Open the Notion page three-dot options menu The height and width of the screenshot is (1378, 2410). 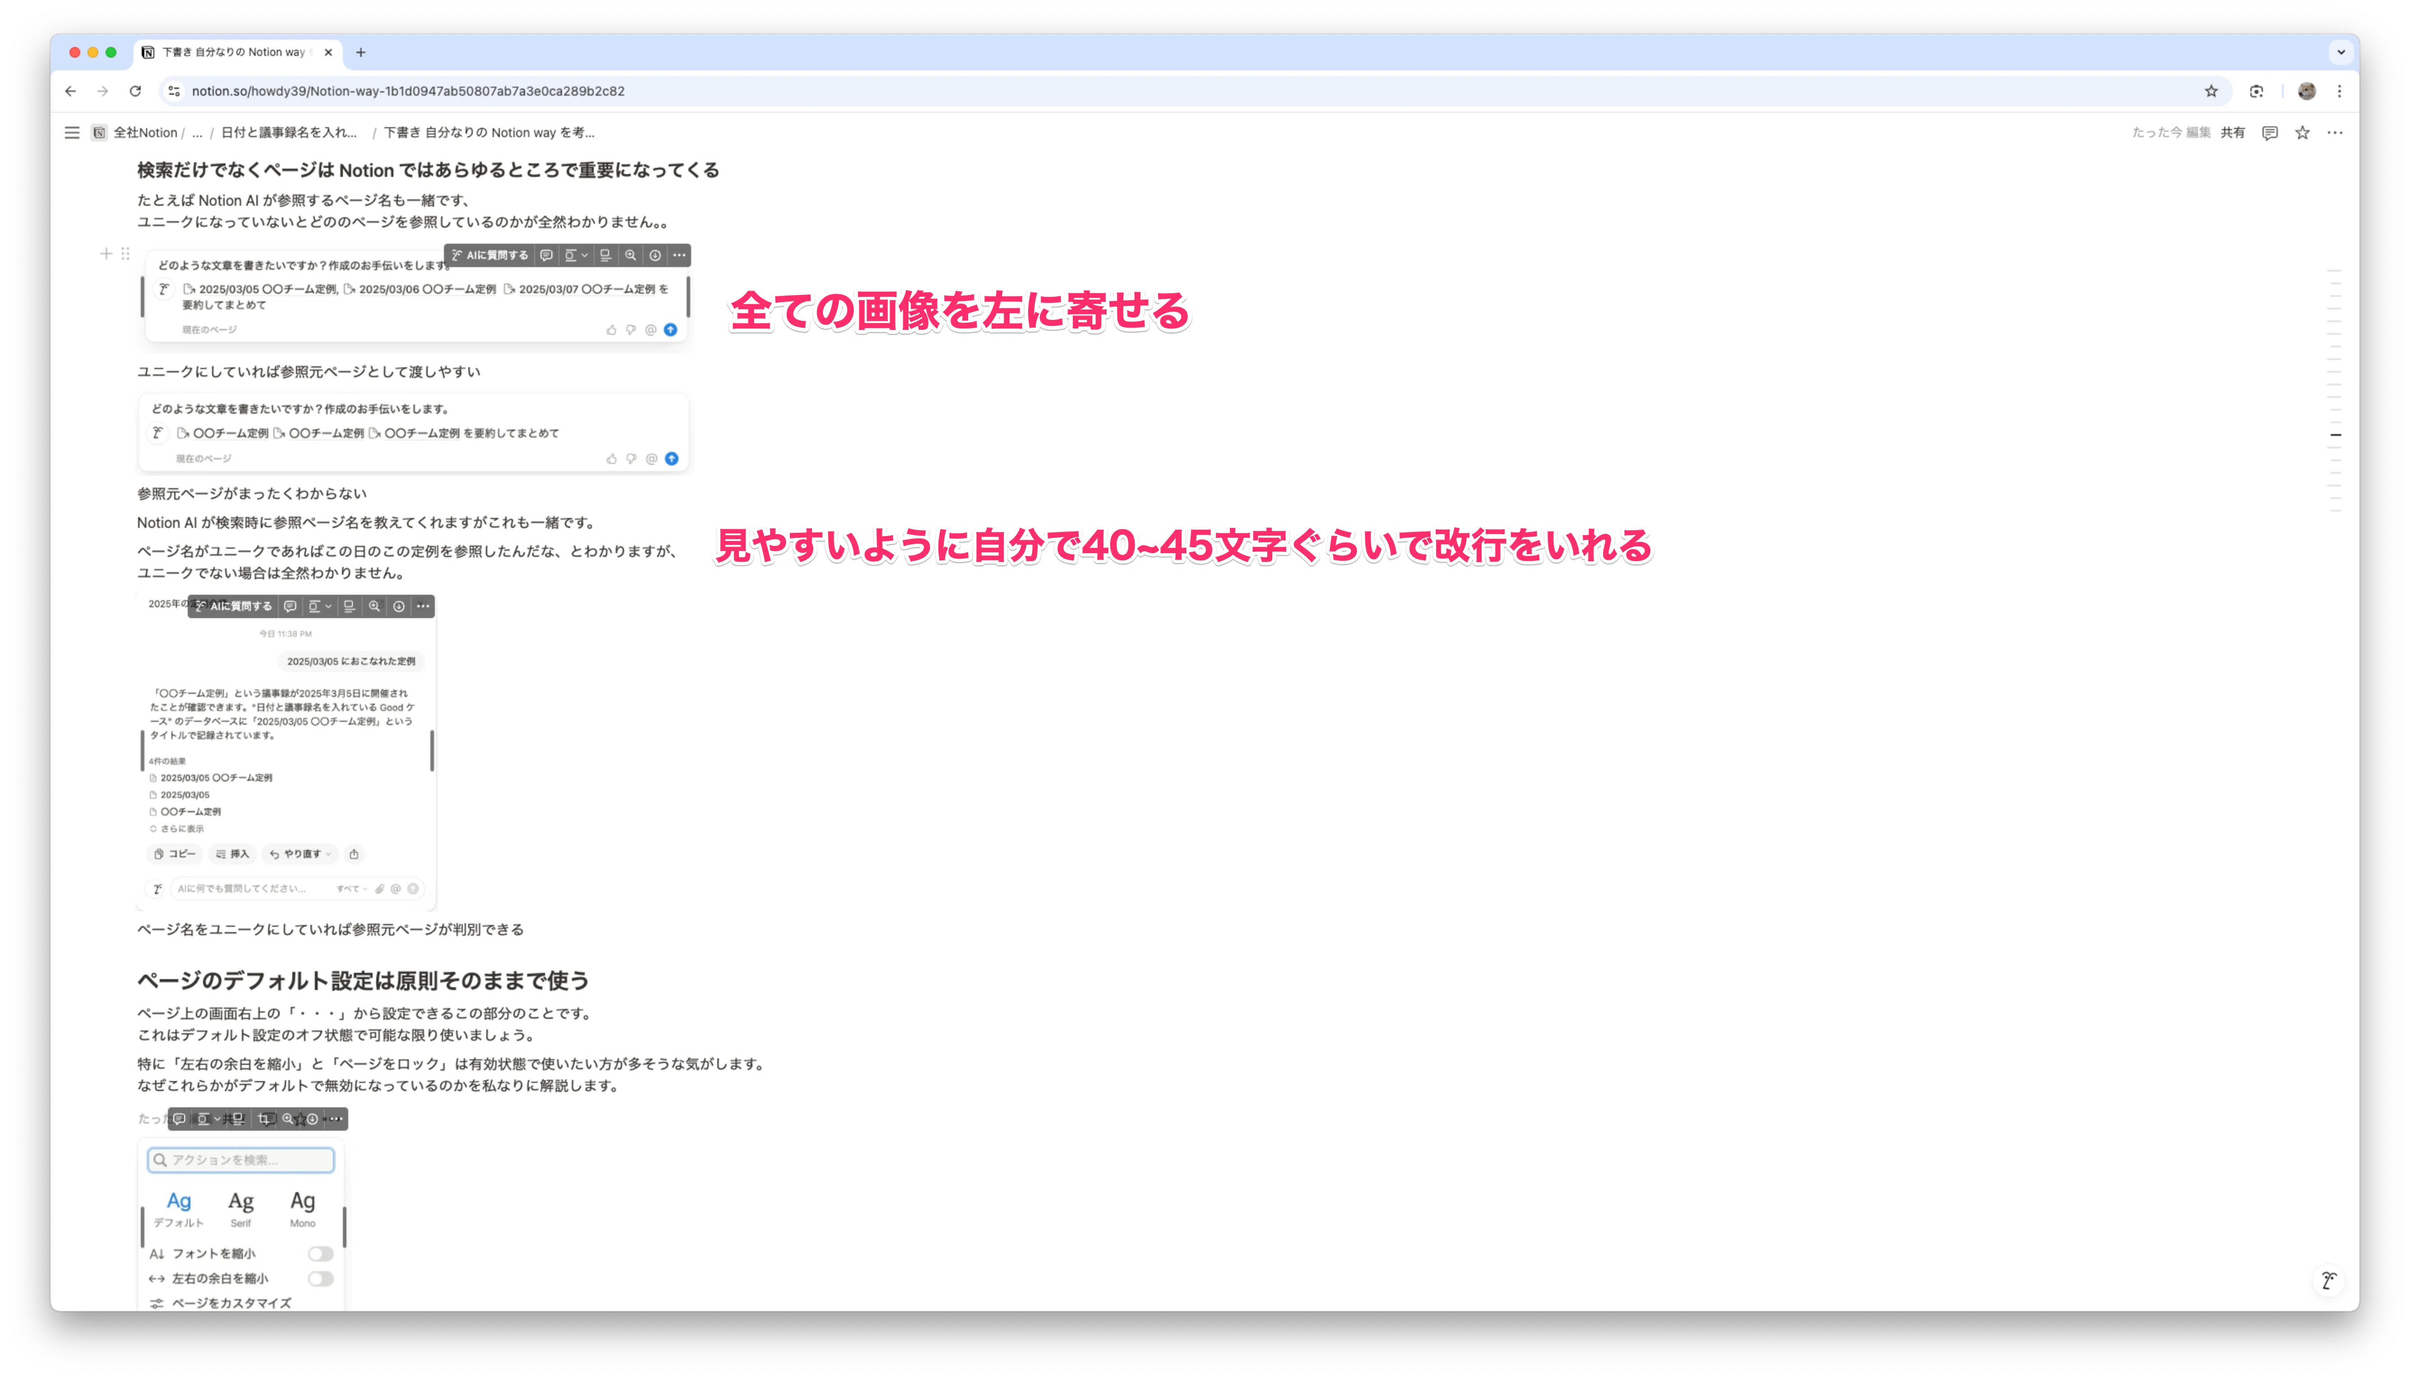(x=2334, y=133)
